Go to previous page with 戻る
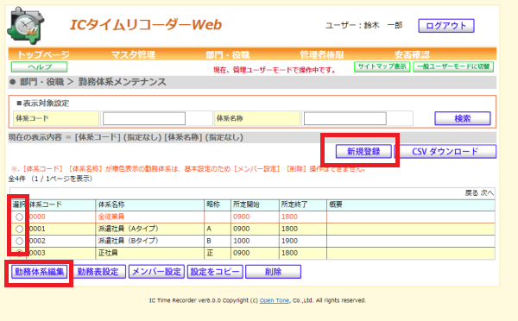518x321 pixels. [x=471, y=193]
